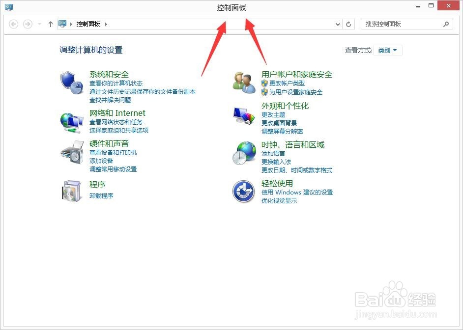Expand the address bar history dropdown
Viewport: 463px width, 330px height.
337,24
